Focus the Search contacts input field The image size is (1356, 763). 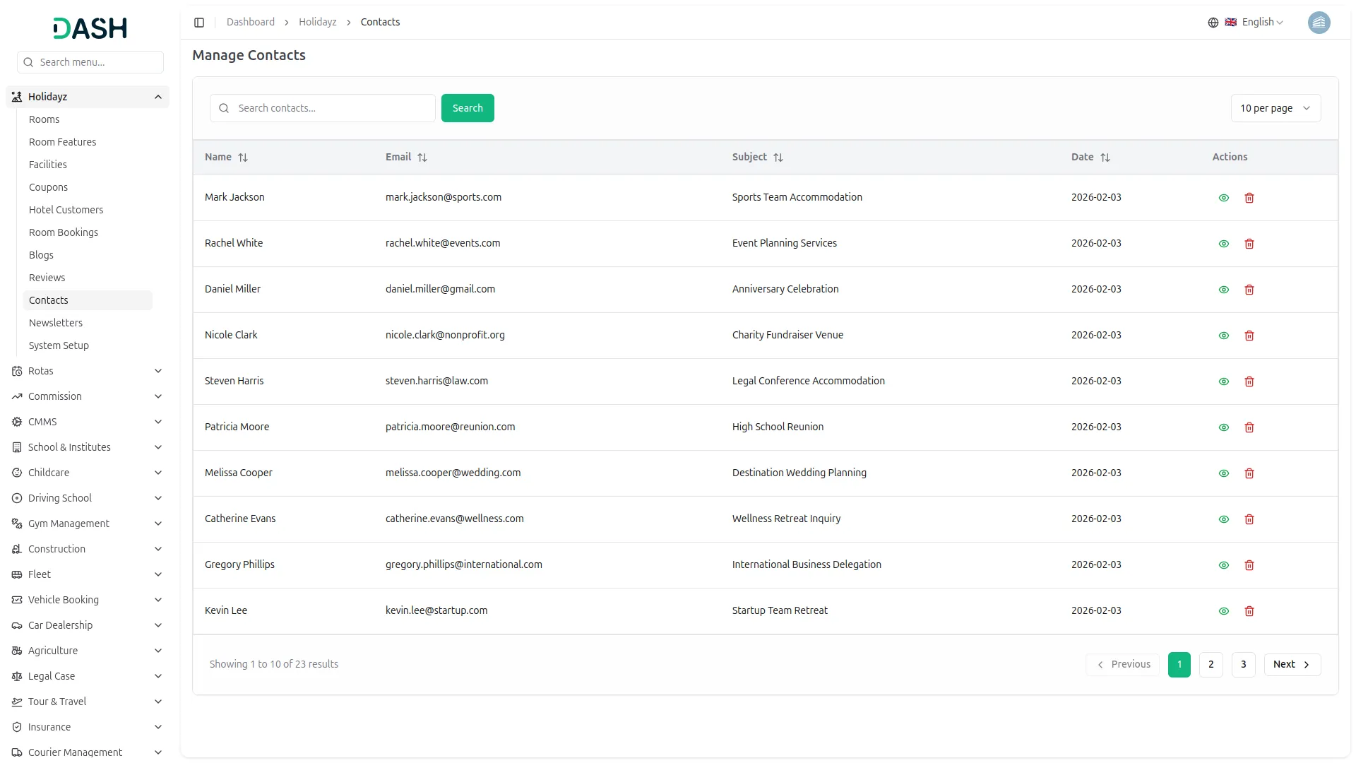(x=332, y=108)
